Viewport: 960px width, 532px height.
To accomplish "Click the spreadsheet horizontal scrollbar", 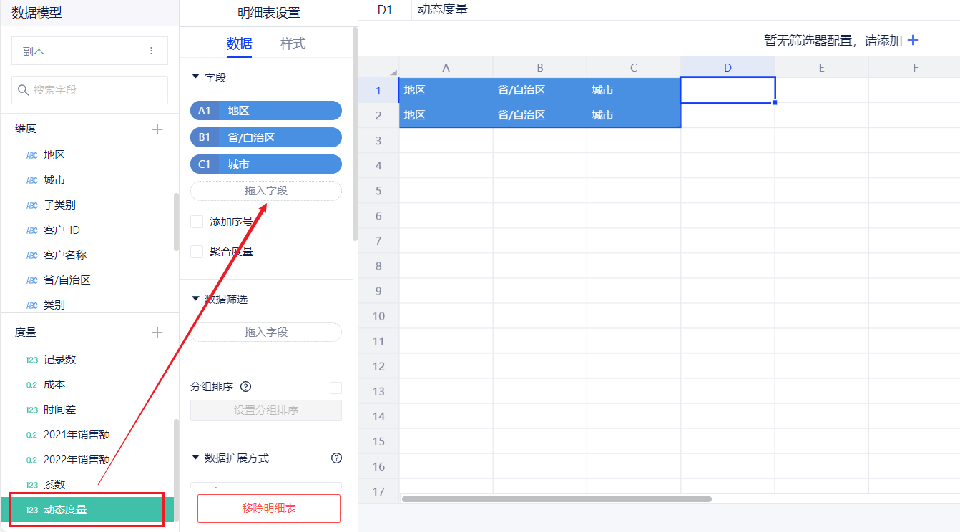I will click(556, 499).
